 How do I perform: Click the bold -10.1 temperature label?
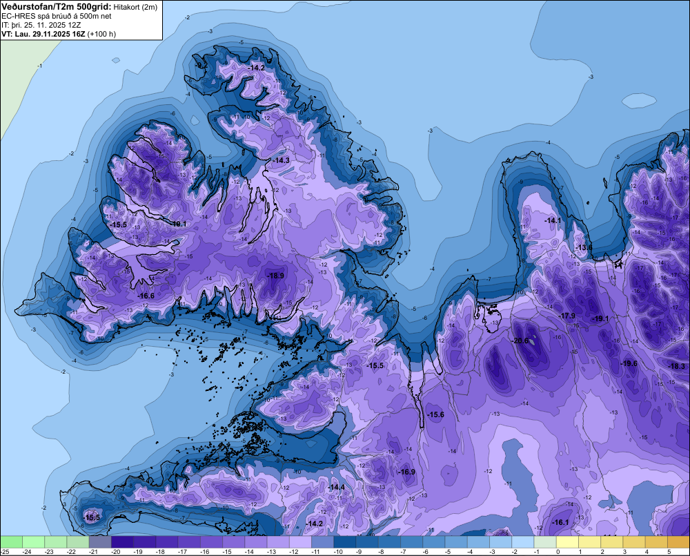178,224
